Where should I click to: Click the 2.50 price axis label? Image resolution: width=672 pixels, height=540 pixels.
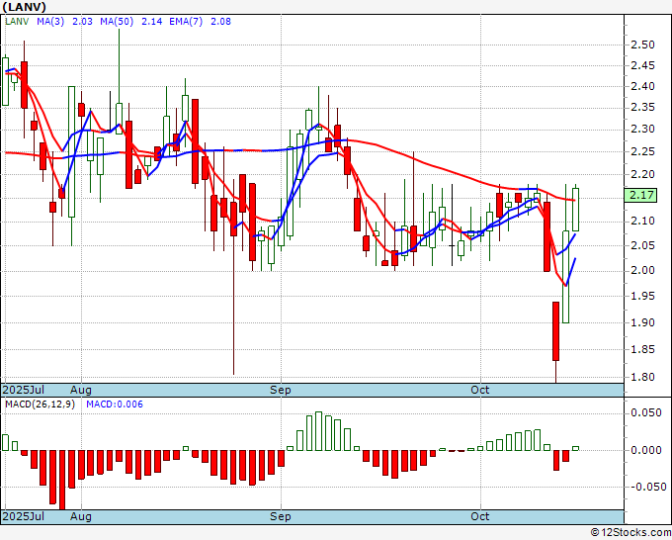(643, 45)
